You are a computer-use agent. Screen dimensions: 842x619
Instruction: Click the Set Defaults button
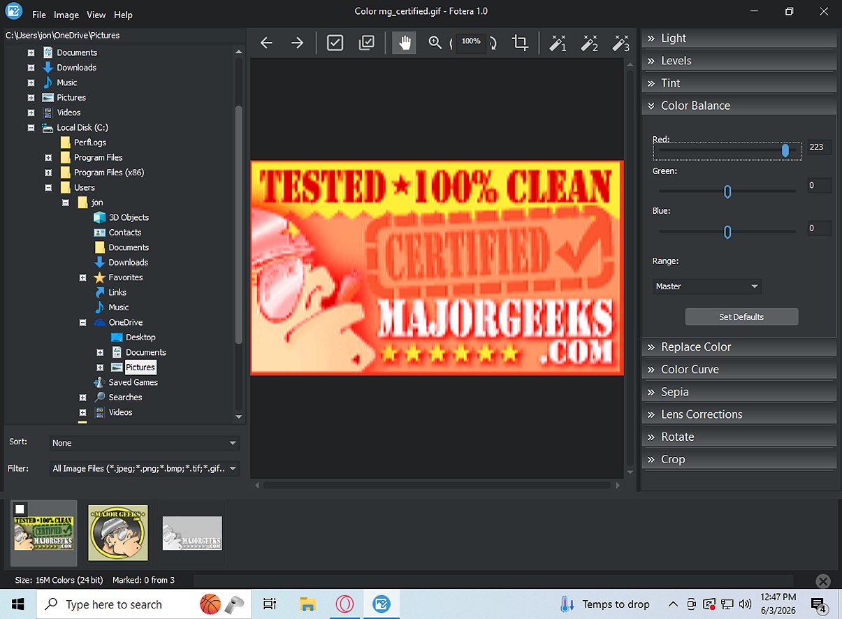741,317
